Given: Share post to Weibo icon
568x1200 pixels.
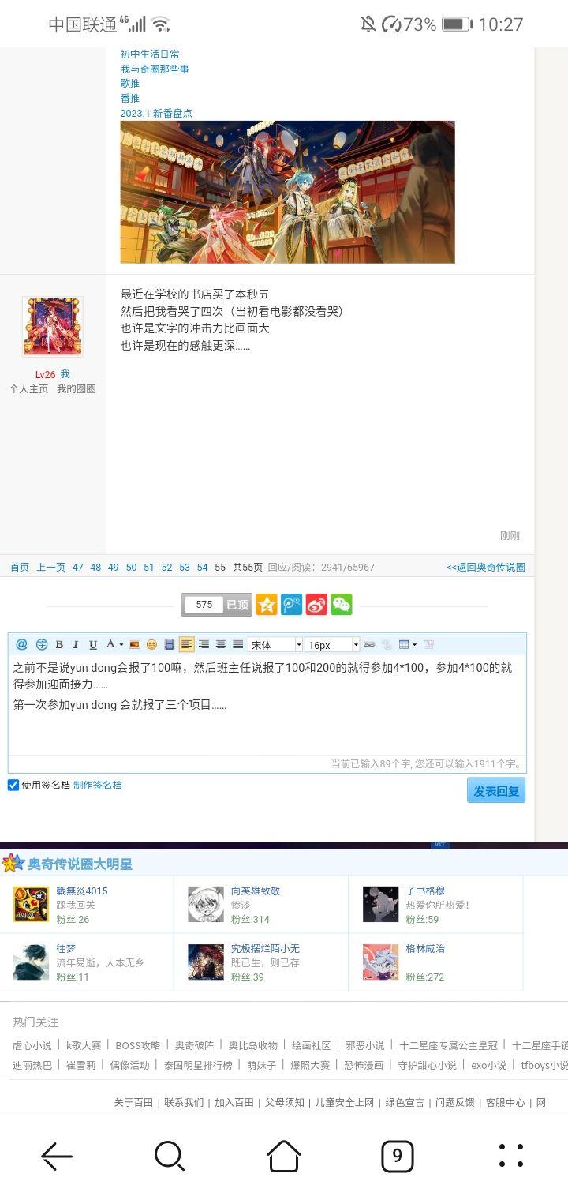Looking at the screenshot, I should [316, 605].
